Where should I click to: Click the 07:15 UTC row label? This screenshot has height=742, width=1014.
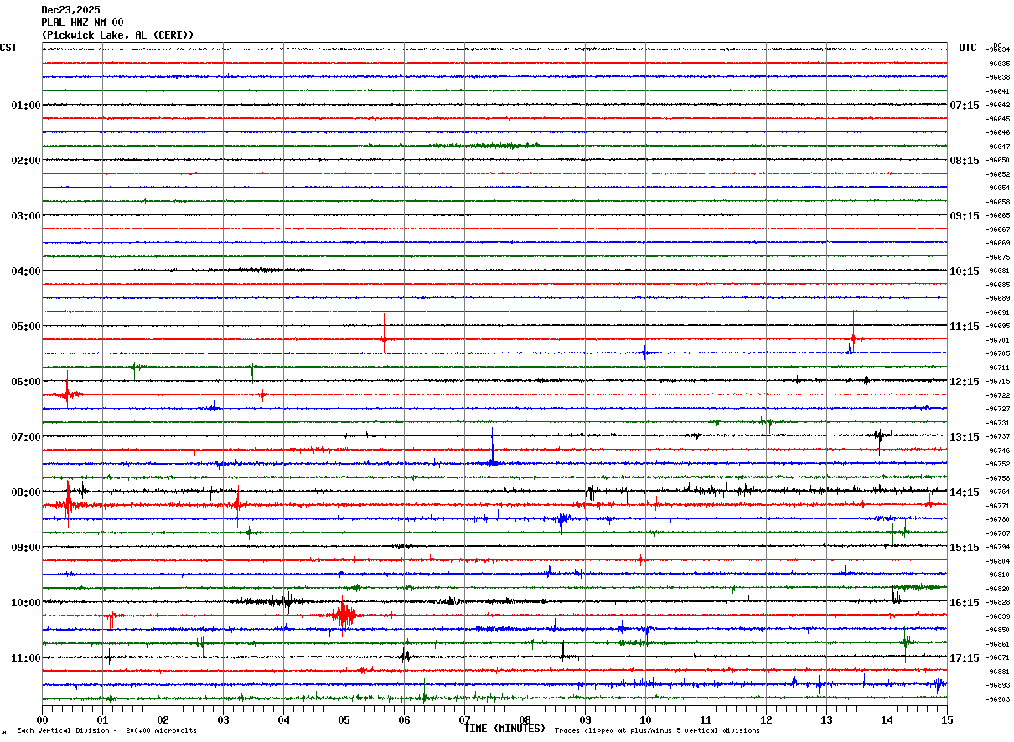tap(965, 106)
